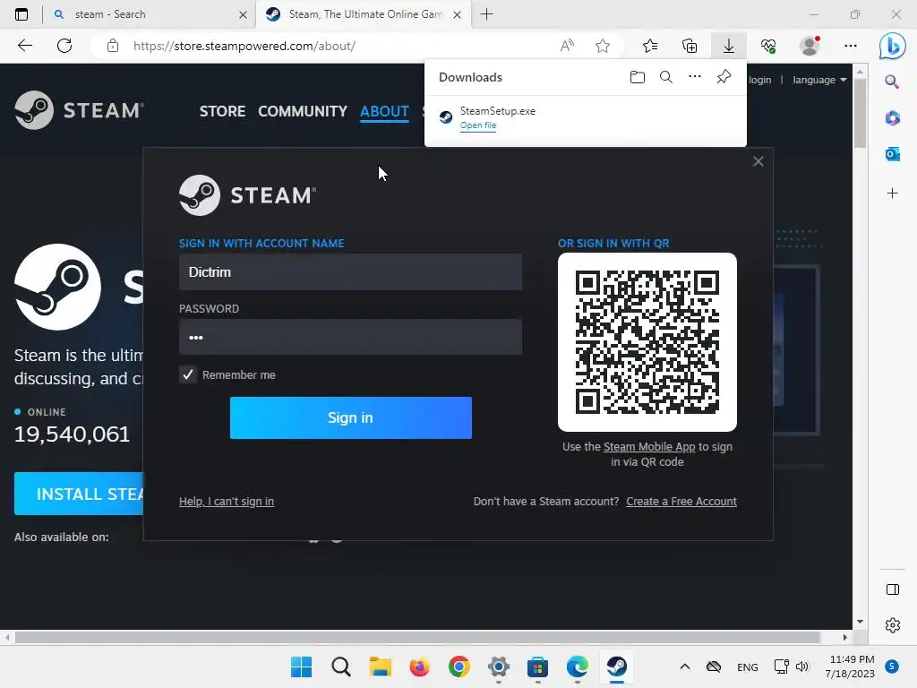Open downloads folder from Downloads panel

point(638,77)
